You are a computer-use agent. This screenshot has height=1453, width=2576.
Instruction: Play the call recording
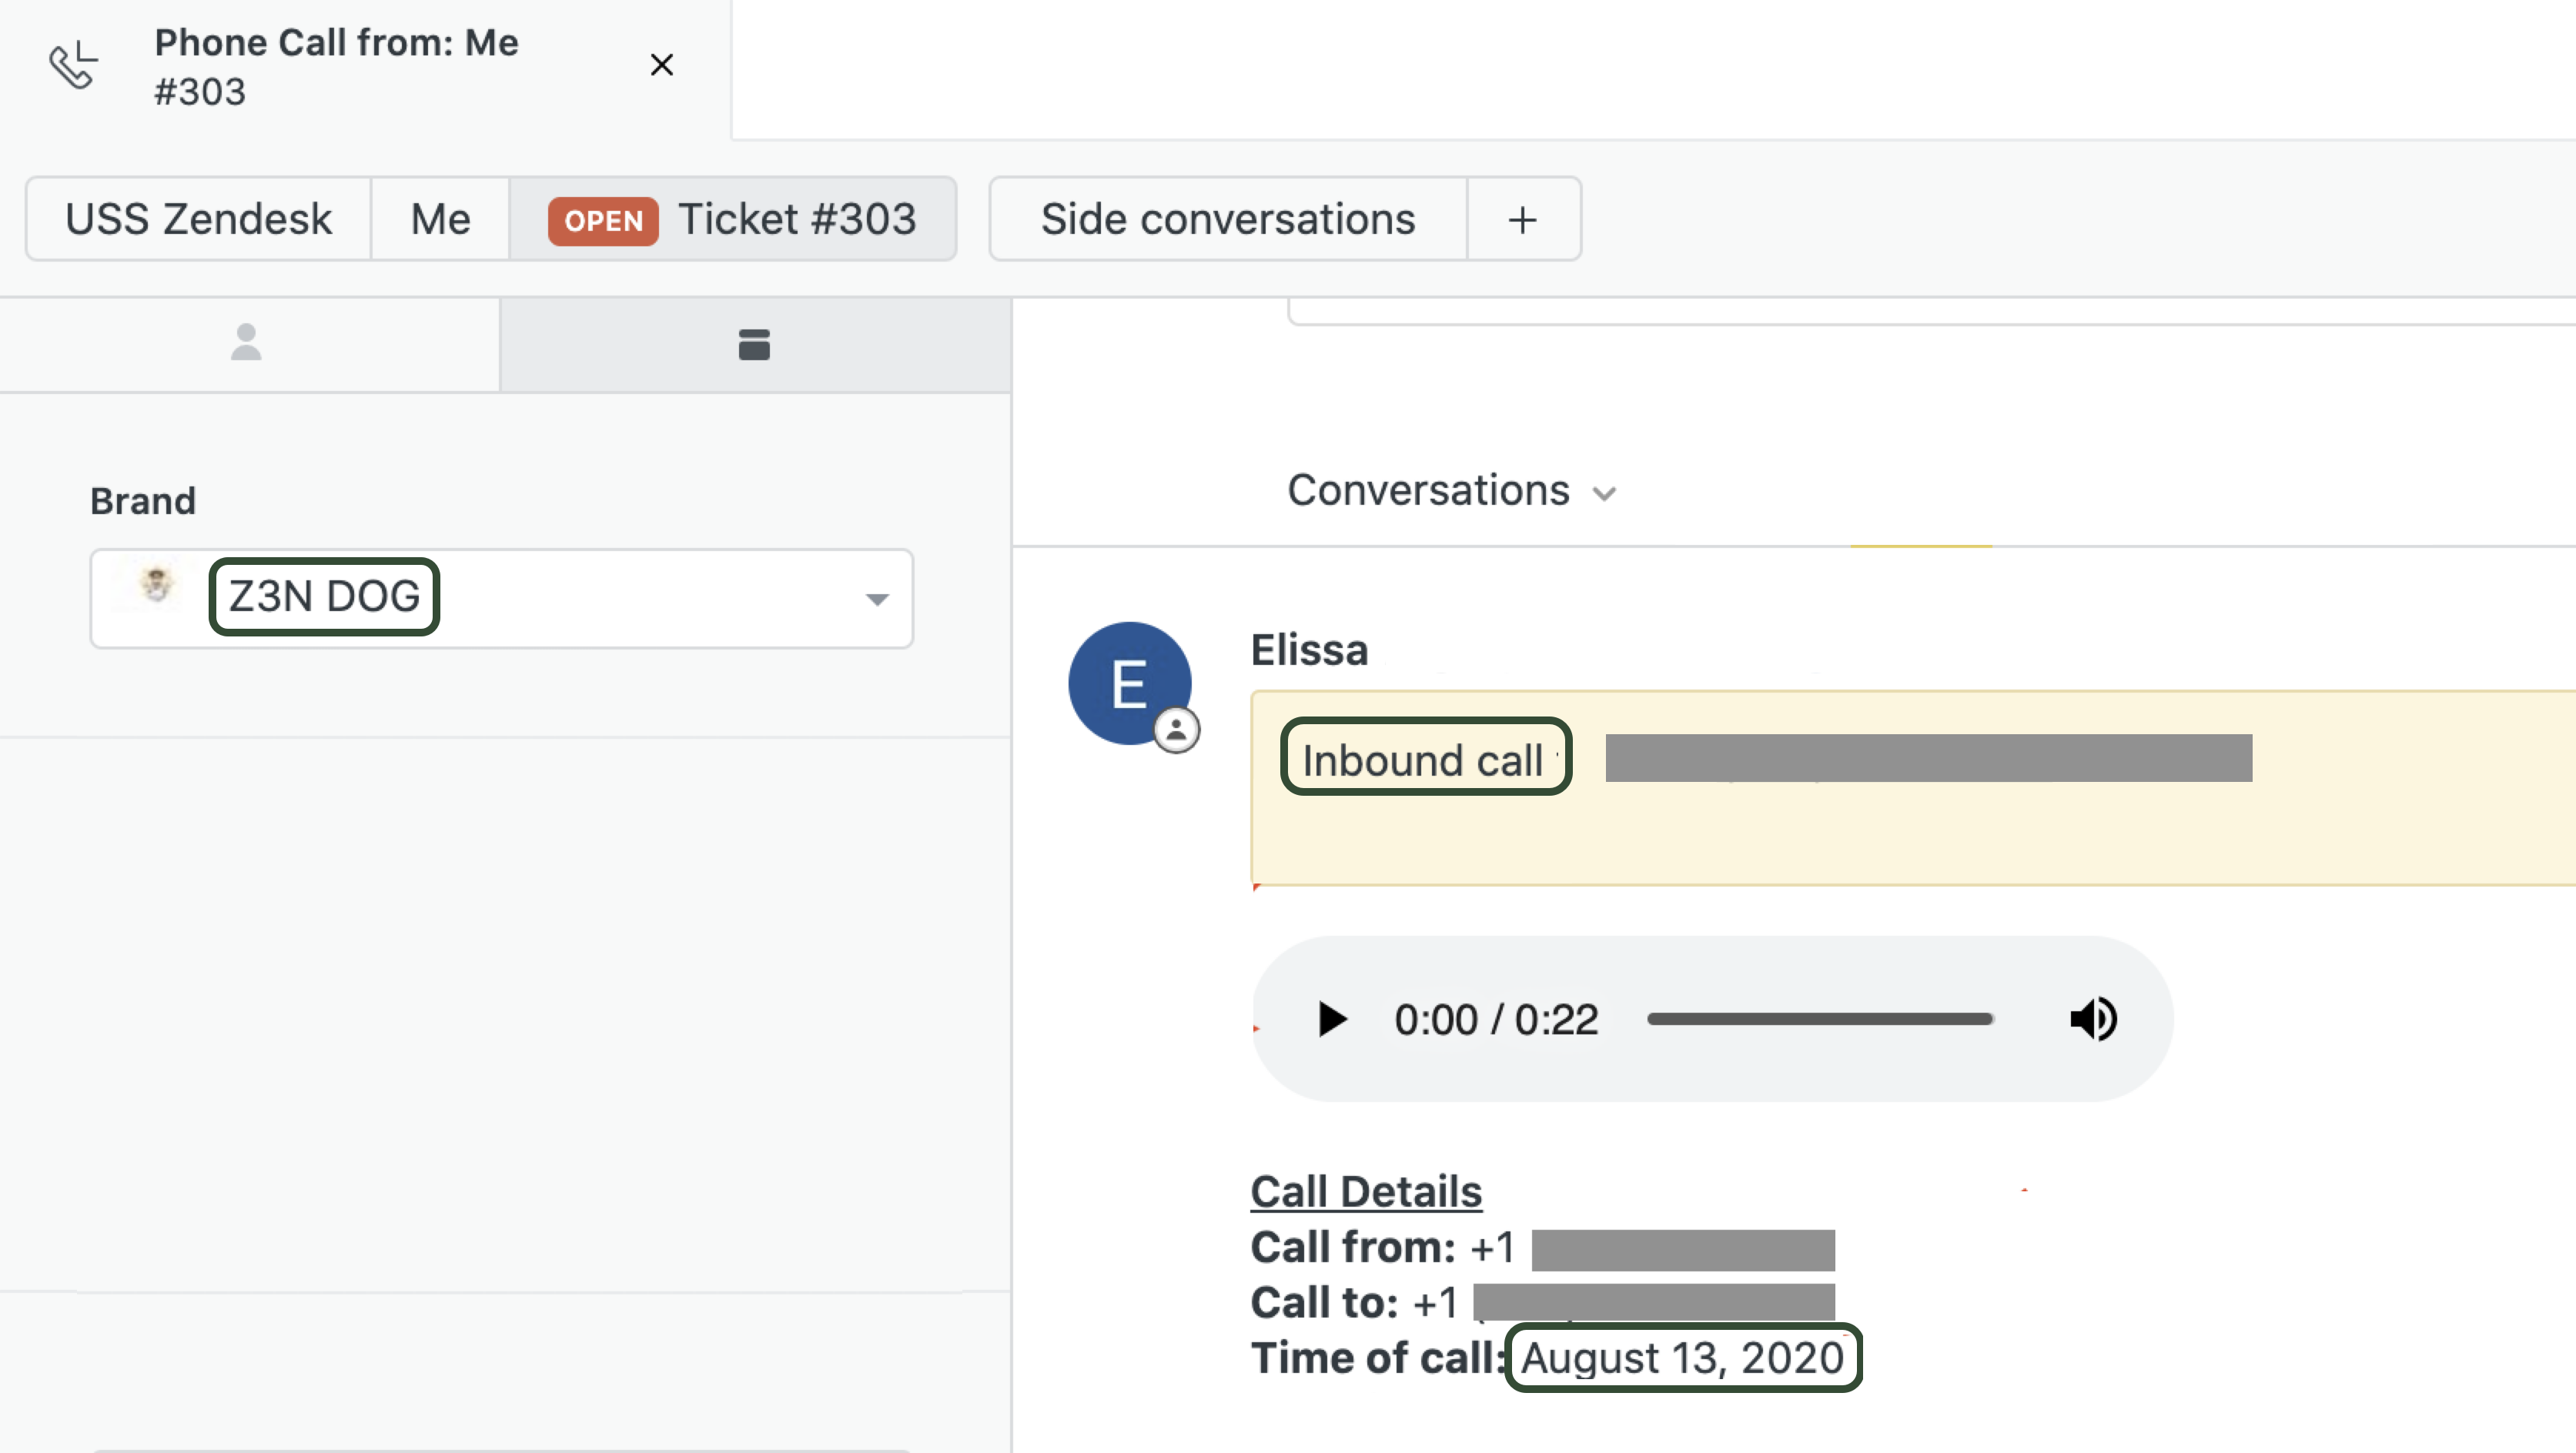pos(1331,1019)
